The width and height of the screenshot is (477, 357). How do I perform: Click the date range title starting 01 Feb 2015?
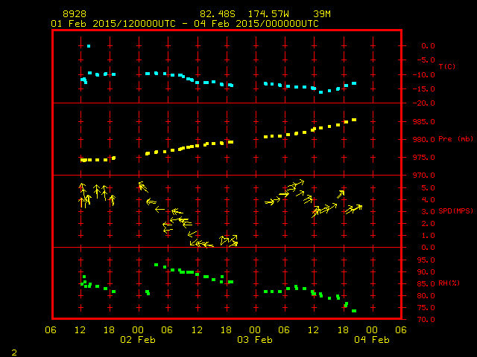tap(184, 23)
